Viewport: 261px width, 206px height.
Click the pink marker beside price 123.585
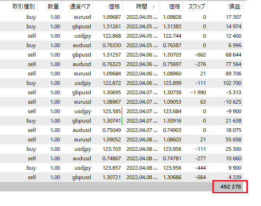[122, 111]
